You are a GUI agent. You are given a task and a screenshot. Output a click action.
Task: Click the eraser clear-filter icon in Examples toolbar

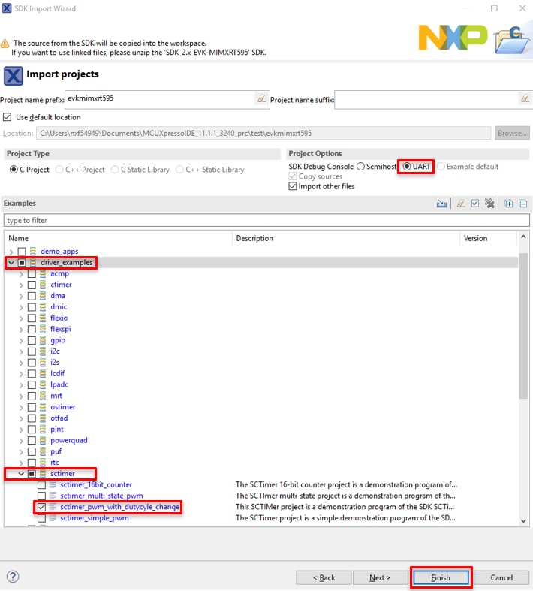point(462,204)
